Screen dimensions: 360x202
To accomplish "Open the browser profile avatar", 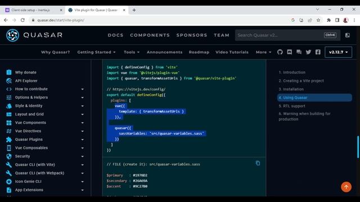I will click(345, 20).
